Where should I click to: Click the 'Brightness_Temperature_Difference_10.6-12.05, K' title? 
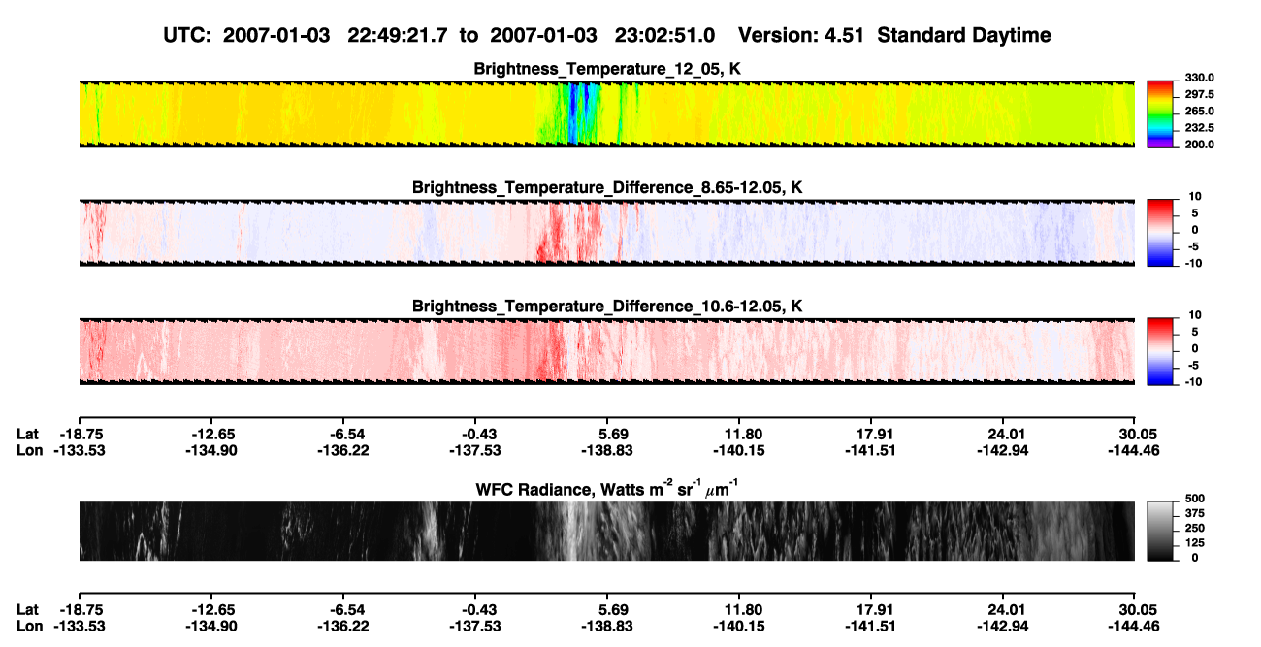[607, 306]
